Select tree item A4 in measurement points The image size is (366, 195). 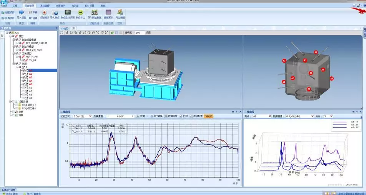pyautogui.click(x=31, y=81)
